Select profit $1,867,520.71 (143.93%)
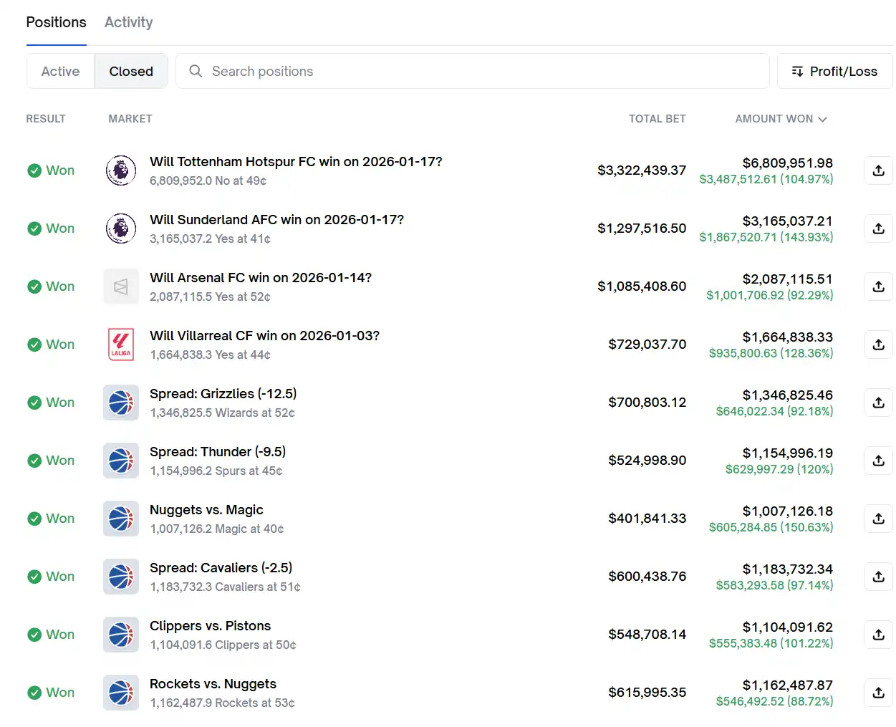The height and width of the screenshot is (727, 896). point(766,237)
